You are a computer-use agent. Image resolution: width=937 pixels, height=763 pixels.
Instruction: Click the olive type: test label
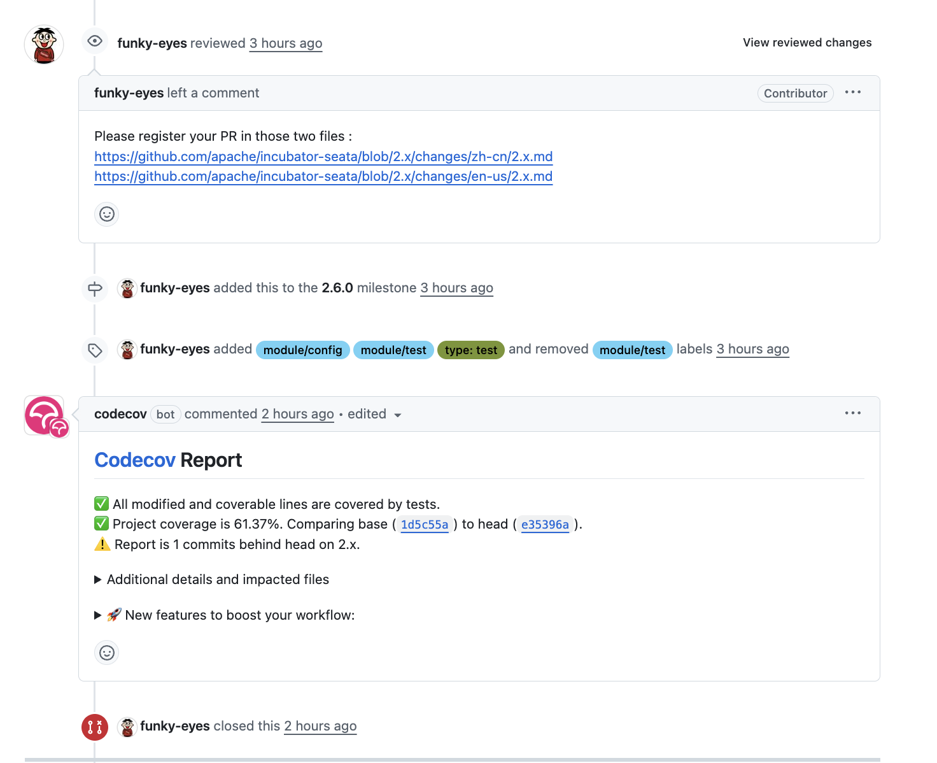[470, 350]
